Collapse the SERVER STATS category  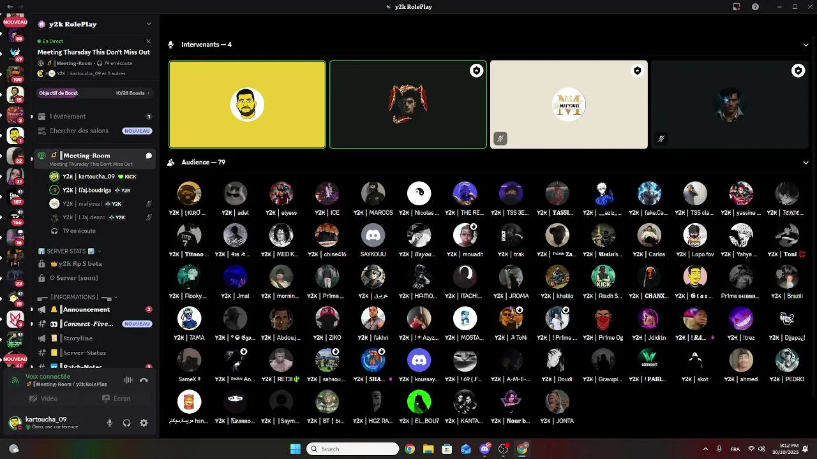click(69, 251)
